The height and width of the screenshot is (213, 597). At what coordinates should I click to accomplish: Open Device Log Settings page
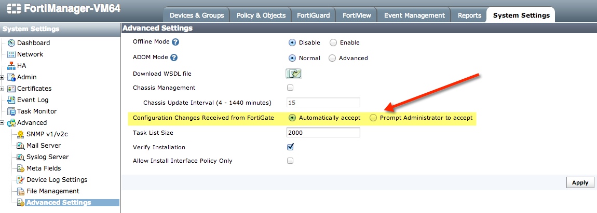57,180
